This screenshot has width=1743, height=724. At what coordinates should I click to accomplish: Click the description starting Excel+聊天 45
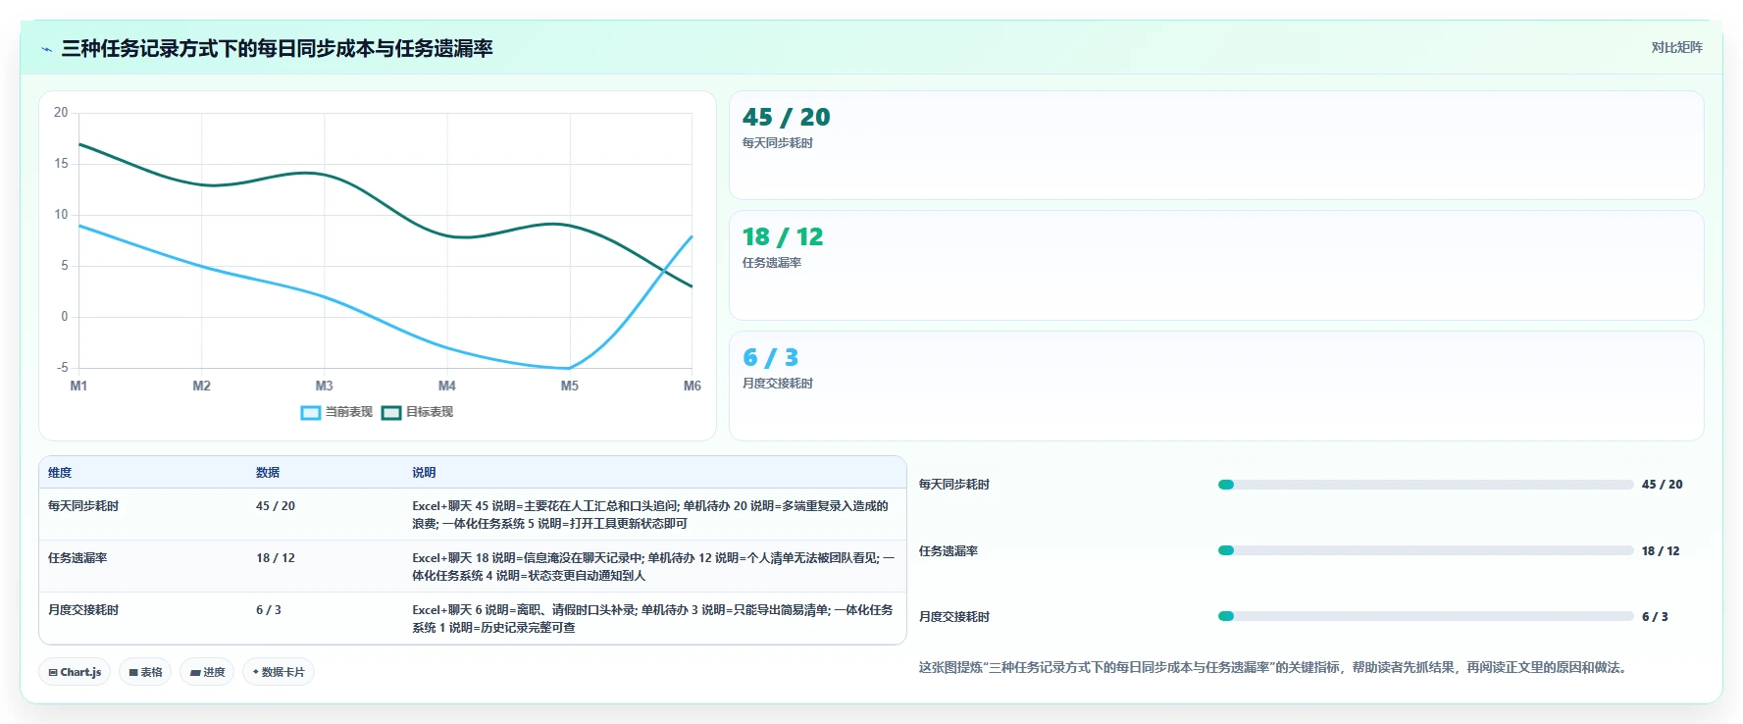tap(650, 515)
